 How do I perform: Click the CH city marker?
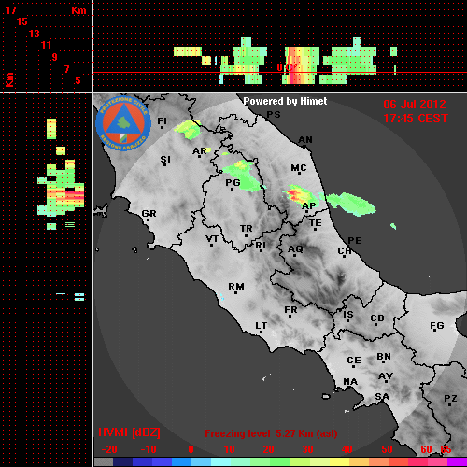click(344, 257)
